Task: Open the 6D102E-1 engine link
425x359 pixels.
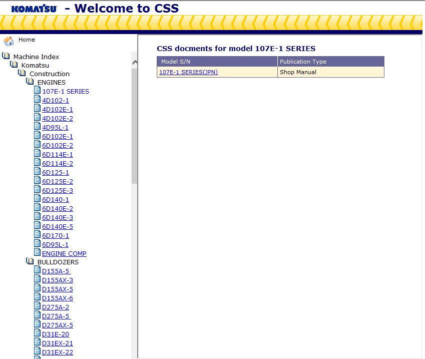Action: coord(58,136)
